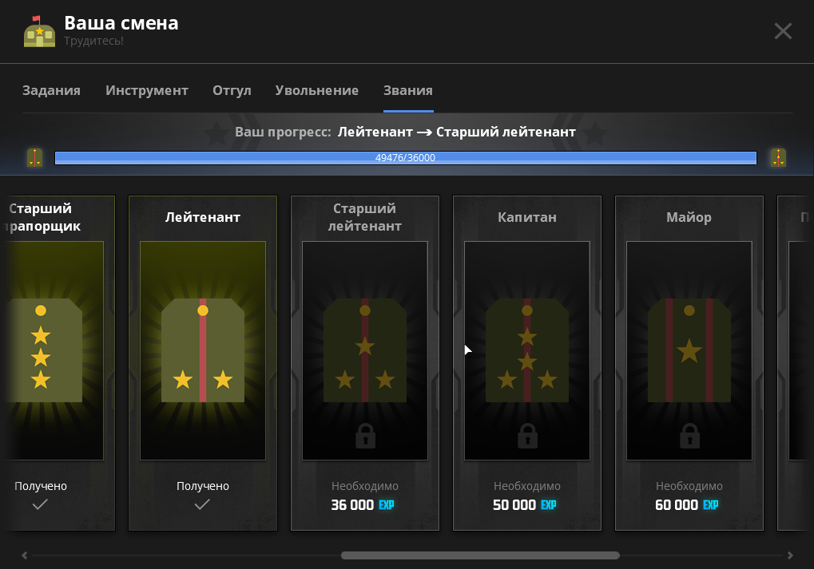Click the Капитан four-star epaulette insignia
This screenshot has height=569, width=814.
pyautogui.click(x=527, y=350)
